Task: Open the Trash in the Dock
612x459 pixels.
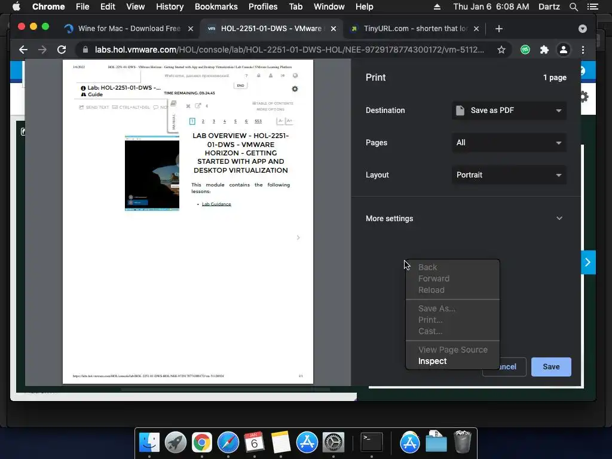Action: pos(463,442)
